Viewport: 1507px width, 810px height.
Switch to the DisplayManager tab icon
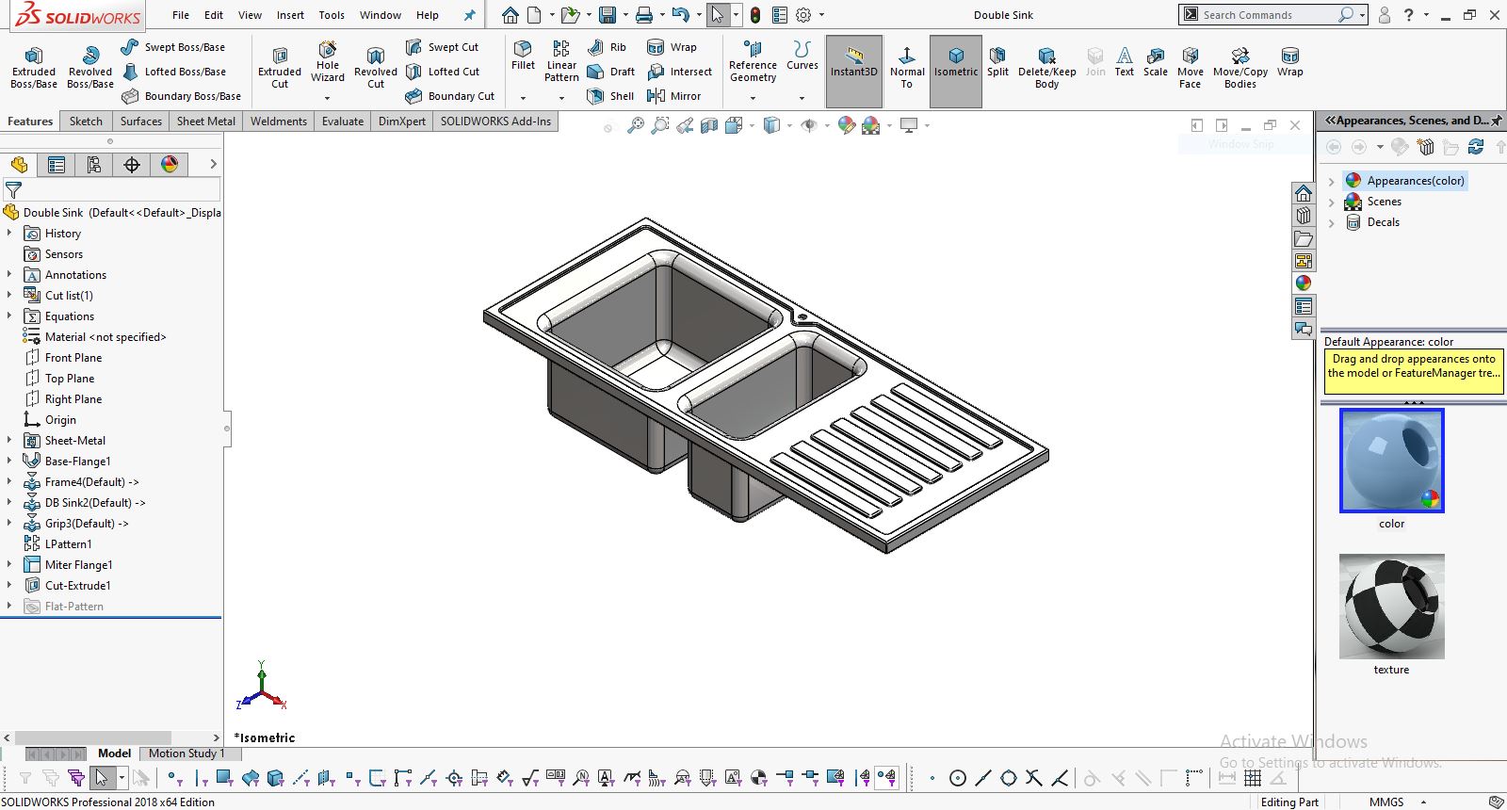[170, 165]
